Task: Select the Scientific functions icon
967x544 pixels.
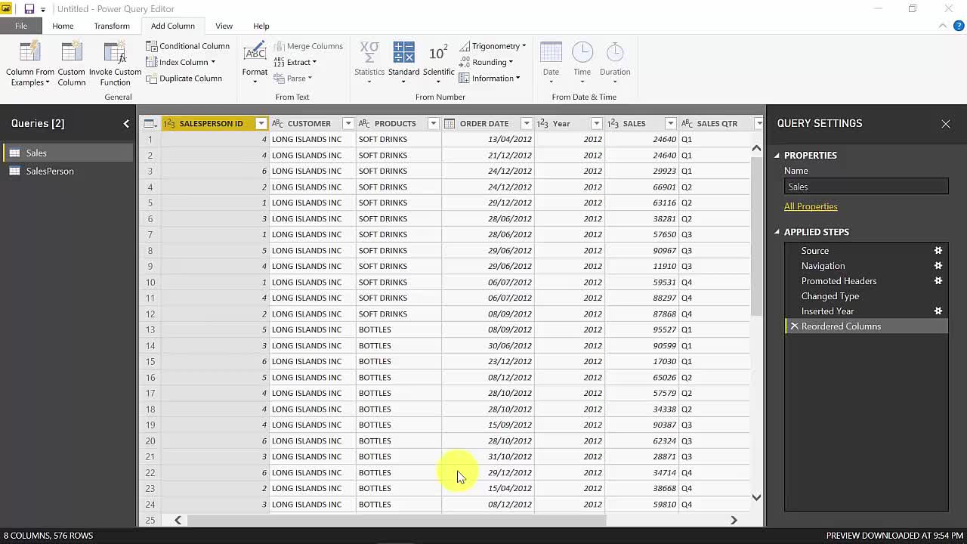Action: (x=438, y=53)
